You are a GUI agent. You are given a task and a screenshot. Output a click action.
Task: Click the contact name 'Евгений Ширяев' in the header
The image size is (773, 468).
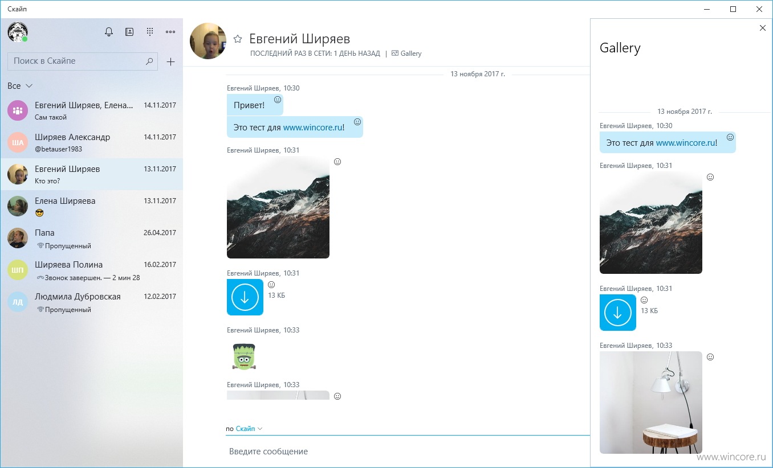coord(300,39)
